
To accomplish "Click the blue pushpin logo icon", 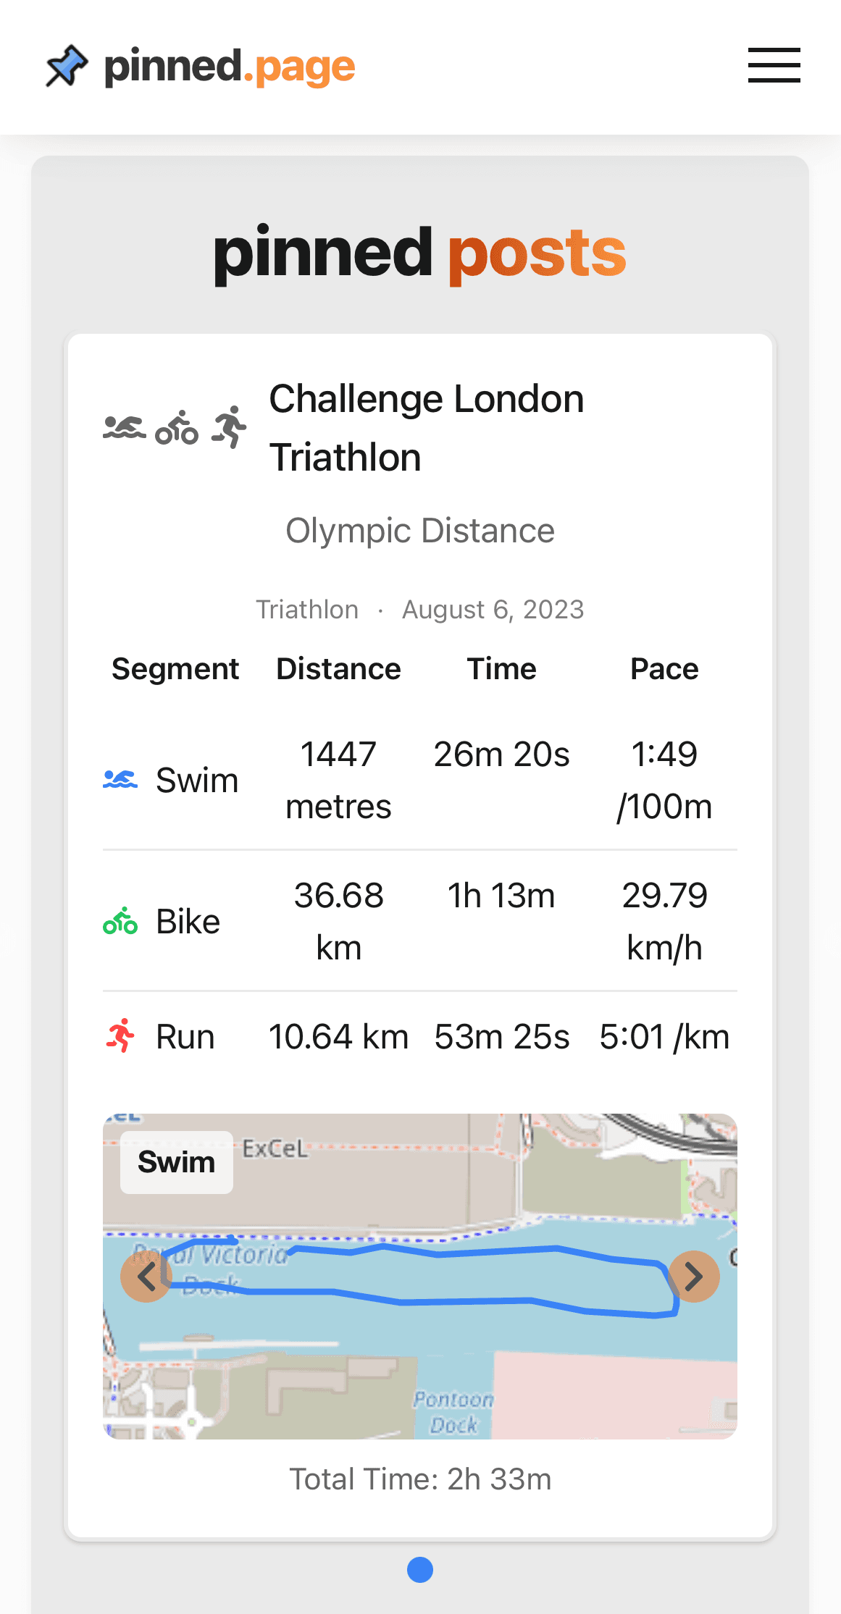I will point(67,66).
